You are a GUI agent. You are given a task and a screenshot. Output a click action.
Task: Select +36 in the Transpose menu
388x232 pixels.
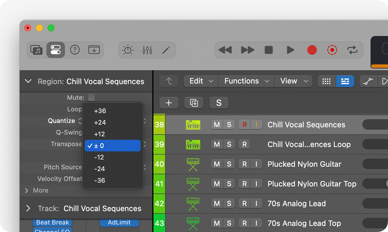coord(113,111)
